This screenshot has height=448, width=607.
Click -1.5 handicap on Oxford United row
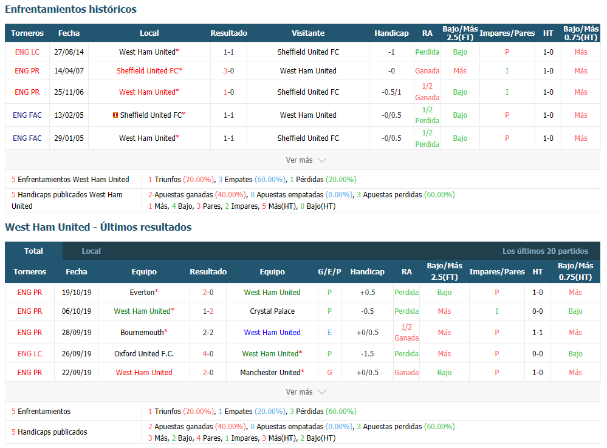pyautogui.click(x=368, y=353)
